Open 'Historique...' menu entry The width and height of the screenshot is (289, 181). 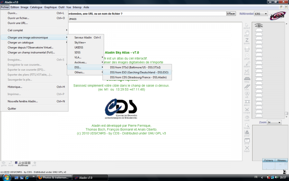(x=34, y=87)
